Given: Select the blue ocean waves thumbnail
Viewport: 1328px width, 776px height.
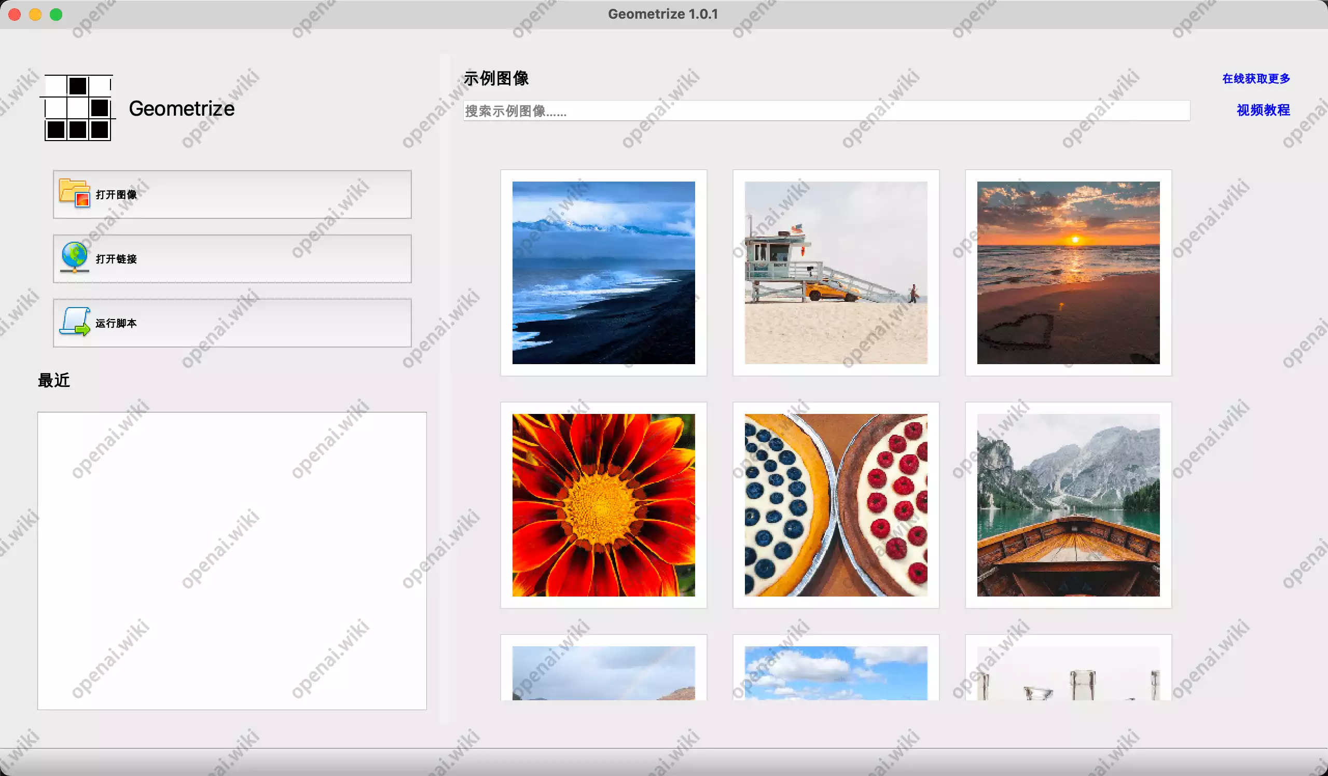Looking at the screenshot, I should point(603,272).
